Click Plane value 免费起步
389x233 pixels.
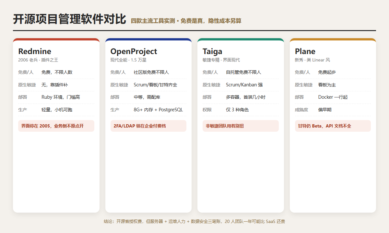coord(327,72)
